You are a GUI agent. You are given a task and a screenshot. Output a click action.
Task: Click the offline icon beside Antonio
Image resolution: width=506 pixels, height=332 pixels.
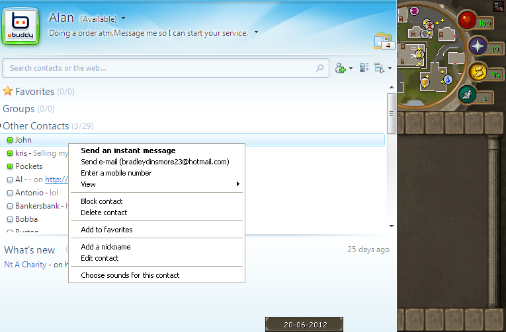[x=10, y=193]
